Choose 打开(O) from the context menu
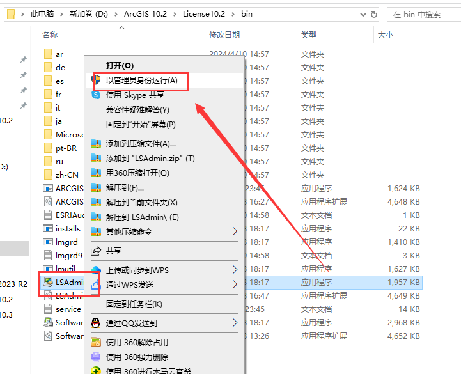This screenshot has height=374, width=461. [x=120, y=65]
